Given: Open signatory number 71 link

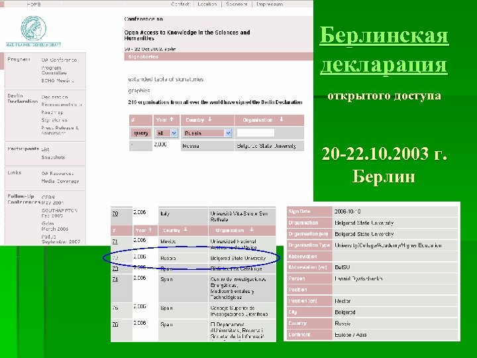Looking at the screenshot, I should click(x=115, y=242).
